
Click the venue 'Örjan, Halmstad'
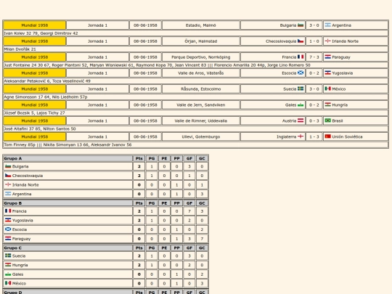pos(201,41)
